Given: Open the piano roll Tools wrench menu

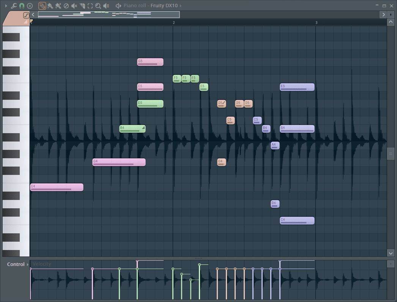Looking at the screenshot, I should 14,5.
